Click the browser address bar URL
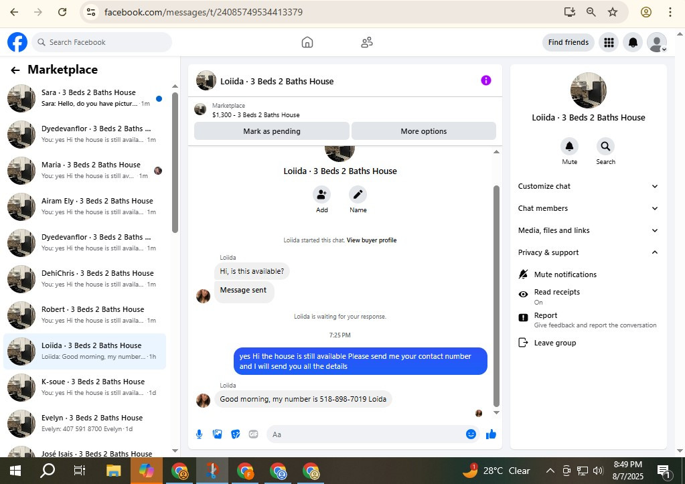This screenshot has width=685, height=484. 203,12
